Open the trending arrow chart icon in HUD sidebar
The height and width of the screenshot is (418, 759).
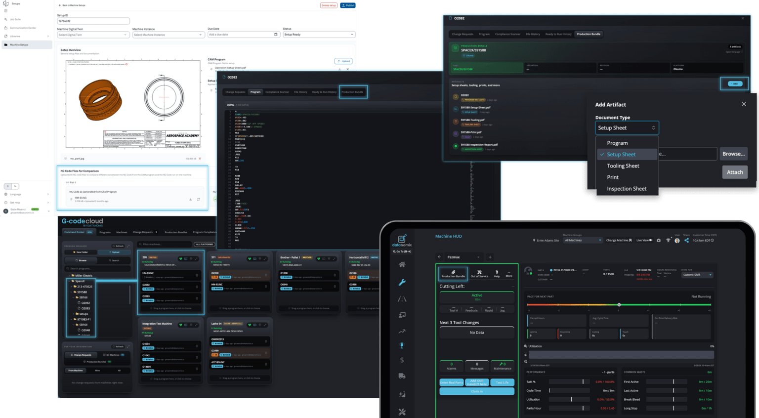(x=402, y=332)
